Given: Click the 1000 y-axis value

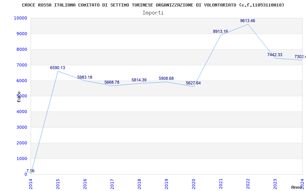Looking at the screenshot, I should [21, 159].
